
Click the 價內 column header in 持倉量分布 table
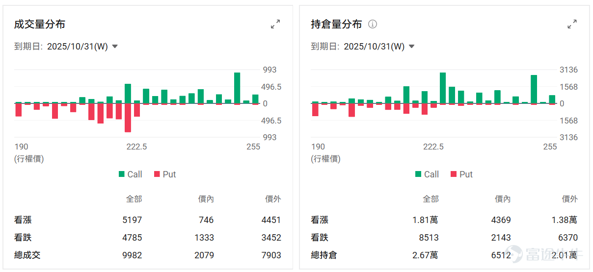503,199
